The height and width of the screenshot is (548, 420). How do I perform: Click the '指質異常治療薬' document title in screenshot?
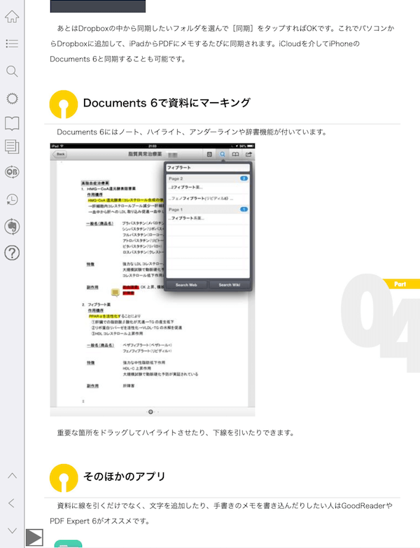tap(145, 154)
